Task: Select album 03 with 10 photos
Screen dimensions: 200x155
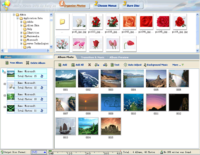Action: pos(27,97)
